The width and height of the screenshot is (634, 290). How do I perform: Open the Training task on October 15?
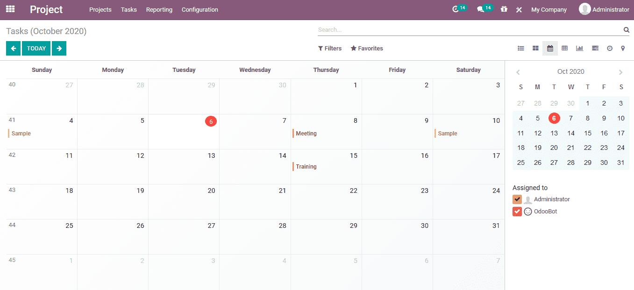coord(307,166)
